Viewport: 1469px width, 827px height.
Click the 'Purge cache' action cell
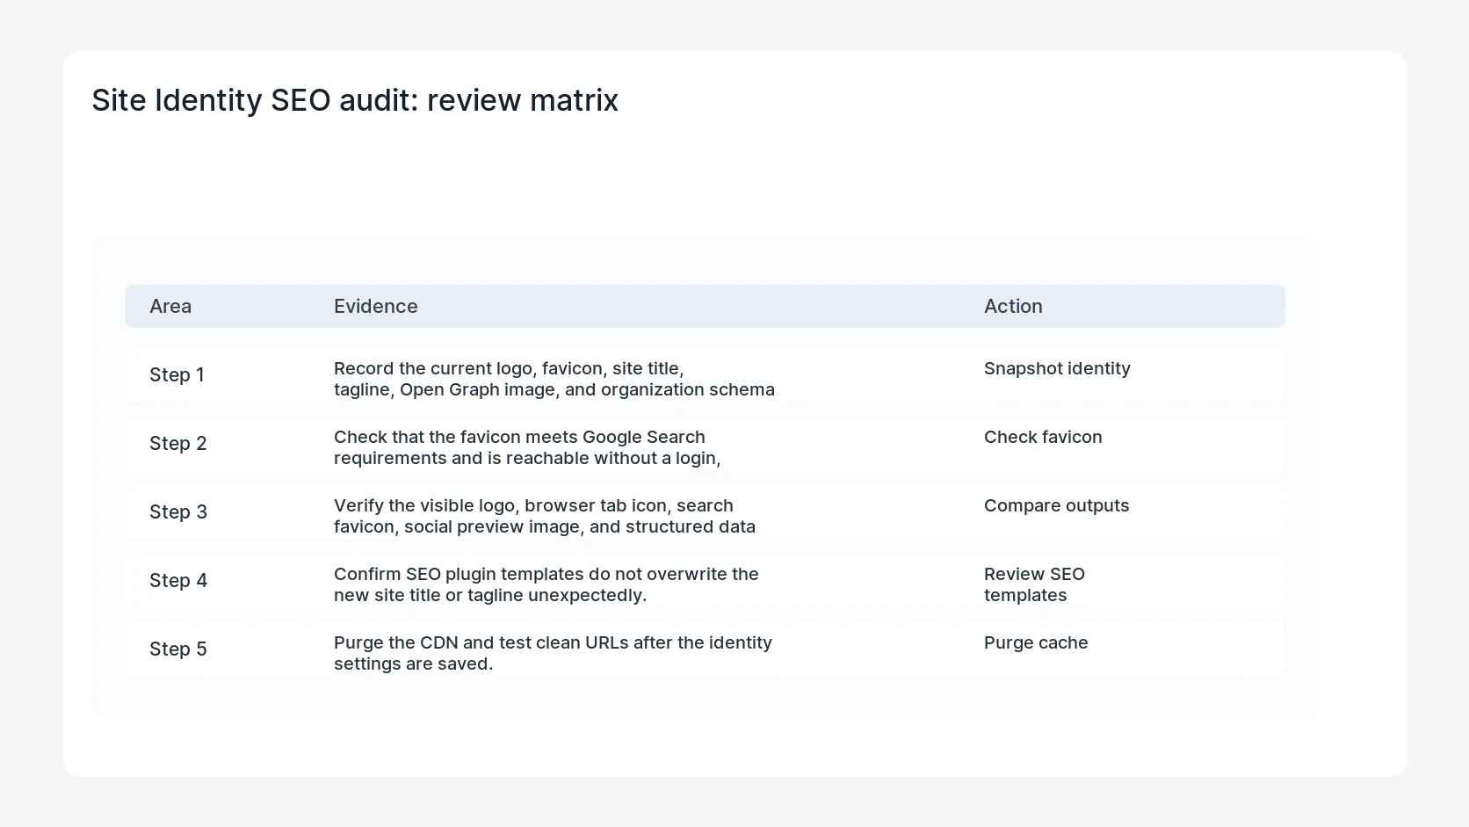tap(1036, 642)
